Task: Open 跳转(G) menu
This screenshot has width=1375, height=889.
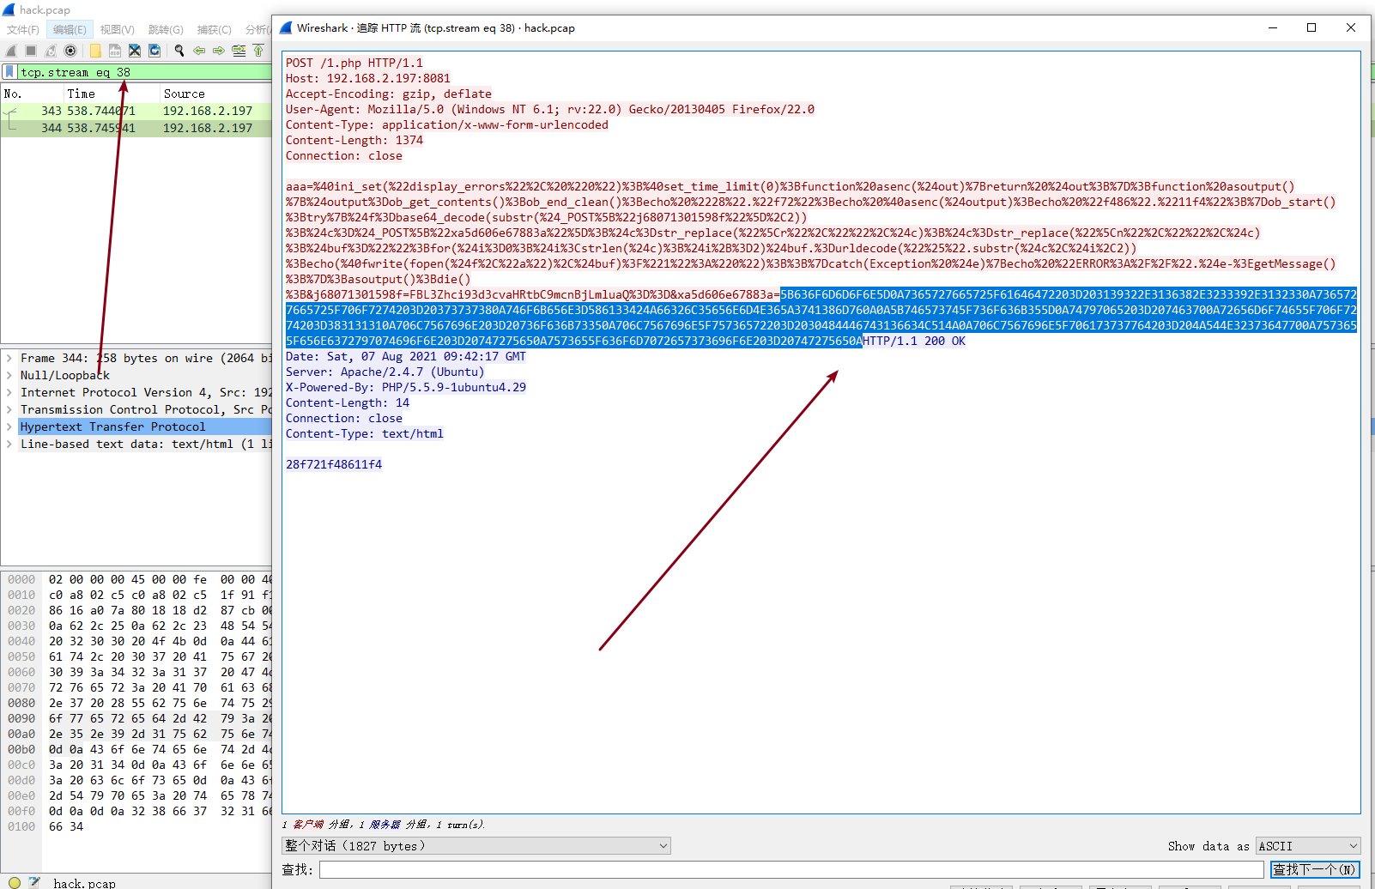Action: tap(166, 29)
